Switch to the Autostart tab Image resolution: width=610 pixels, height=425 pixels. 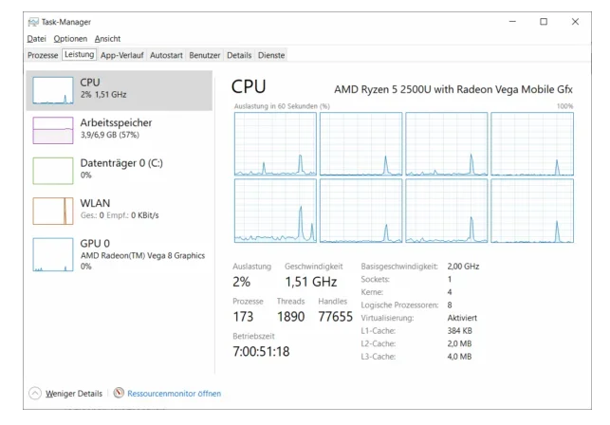[x=166, y=56]
